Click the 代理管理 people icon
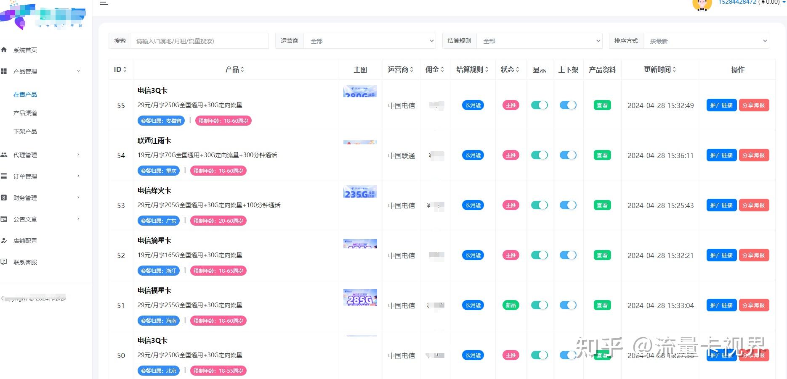The width and height of the screenshot is (787, 379). 4,155
